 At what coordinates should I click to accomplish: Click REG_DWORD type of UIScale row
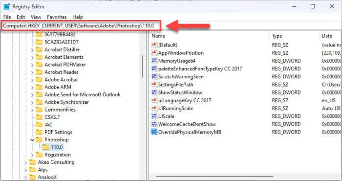[x=286, y=116]
